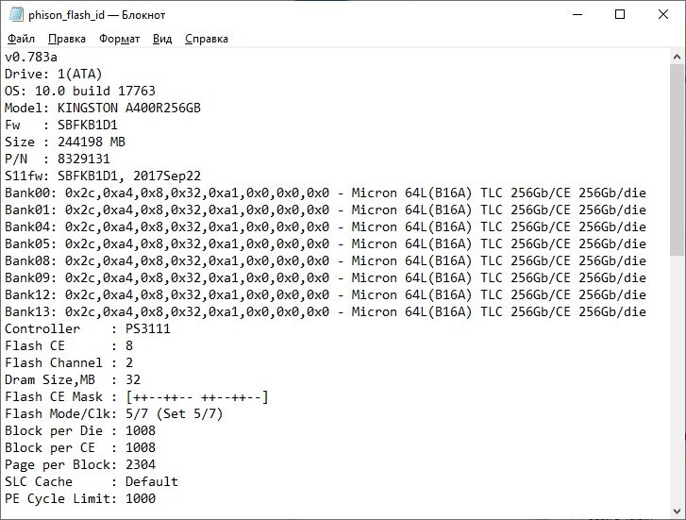The width and height of the screenshot is (686, 520).
Task: Open the Файл menu
Action: click(x=21, y=39)
